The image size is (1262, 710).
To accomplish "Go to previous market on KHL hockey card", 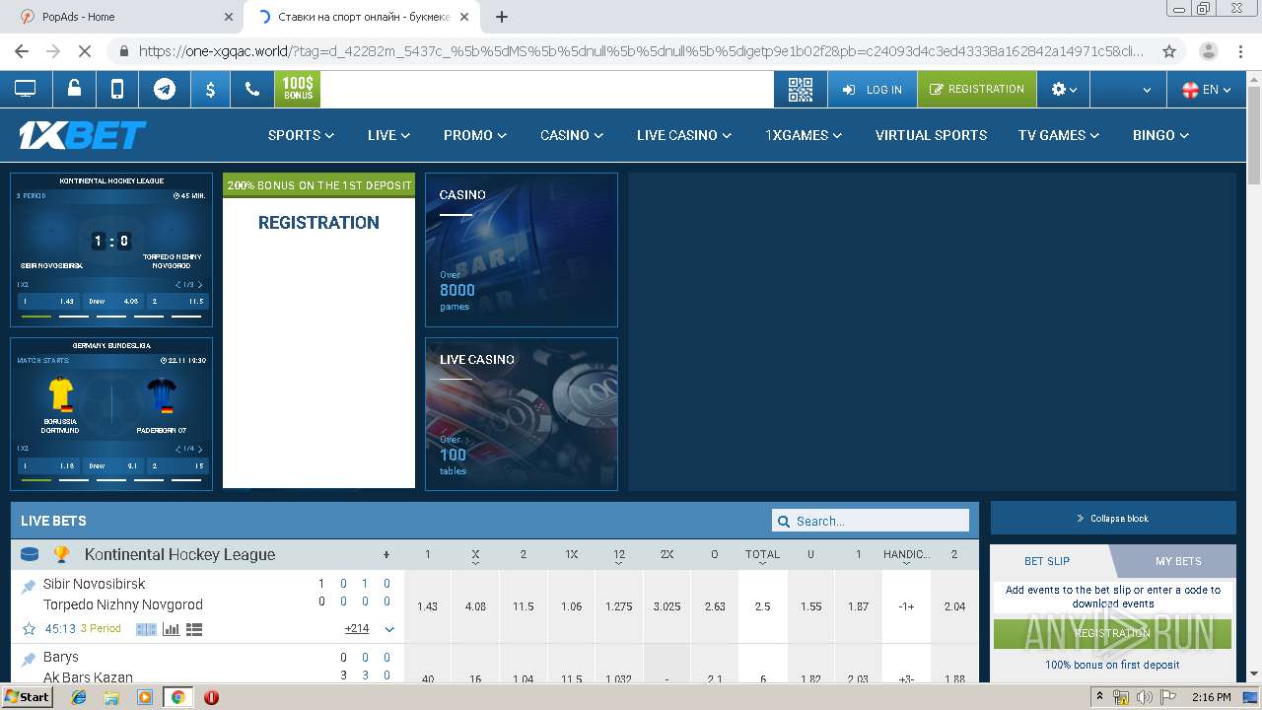I will click(x=177, y=285).
